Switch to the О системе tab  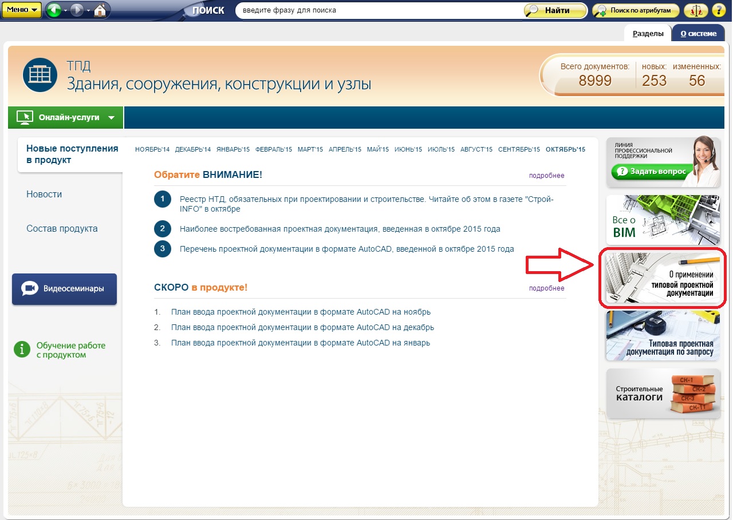point(698,33)
